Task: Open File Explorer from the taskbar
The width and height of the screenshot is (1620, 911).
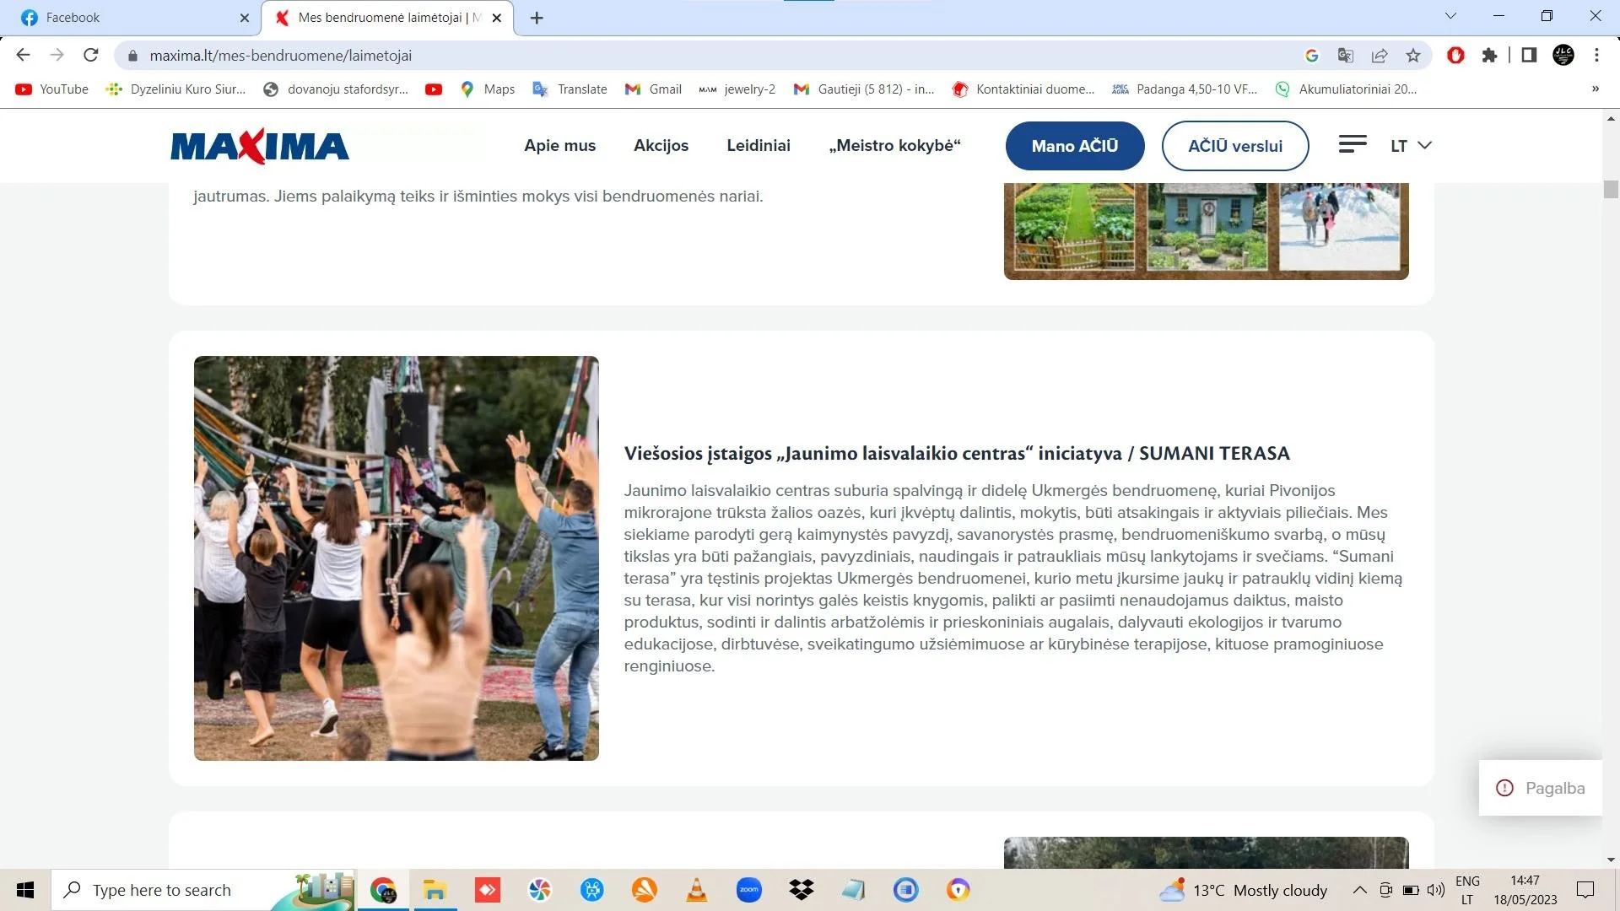Action: coord(435,890)
